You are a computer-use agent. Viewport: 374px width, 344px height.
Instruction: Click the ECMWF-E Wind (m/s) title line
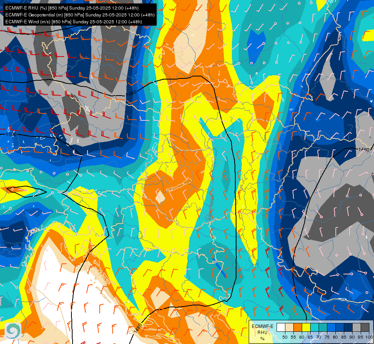tap(74, 22)
